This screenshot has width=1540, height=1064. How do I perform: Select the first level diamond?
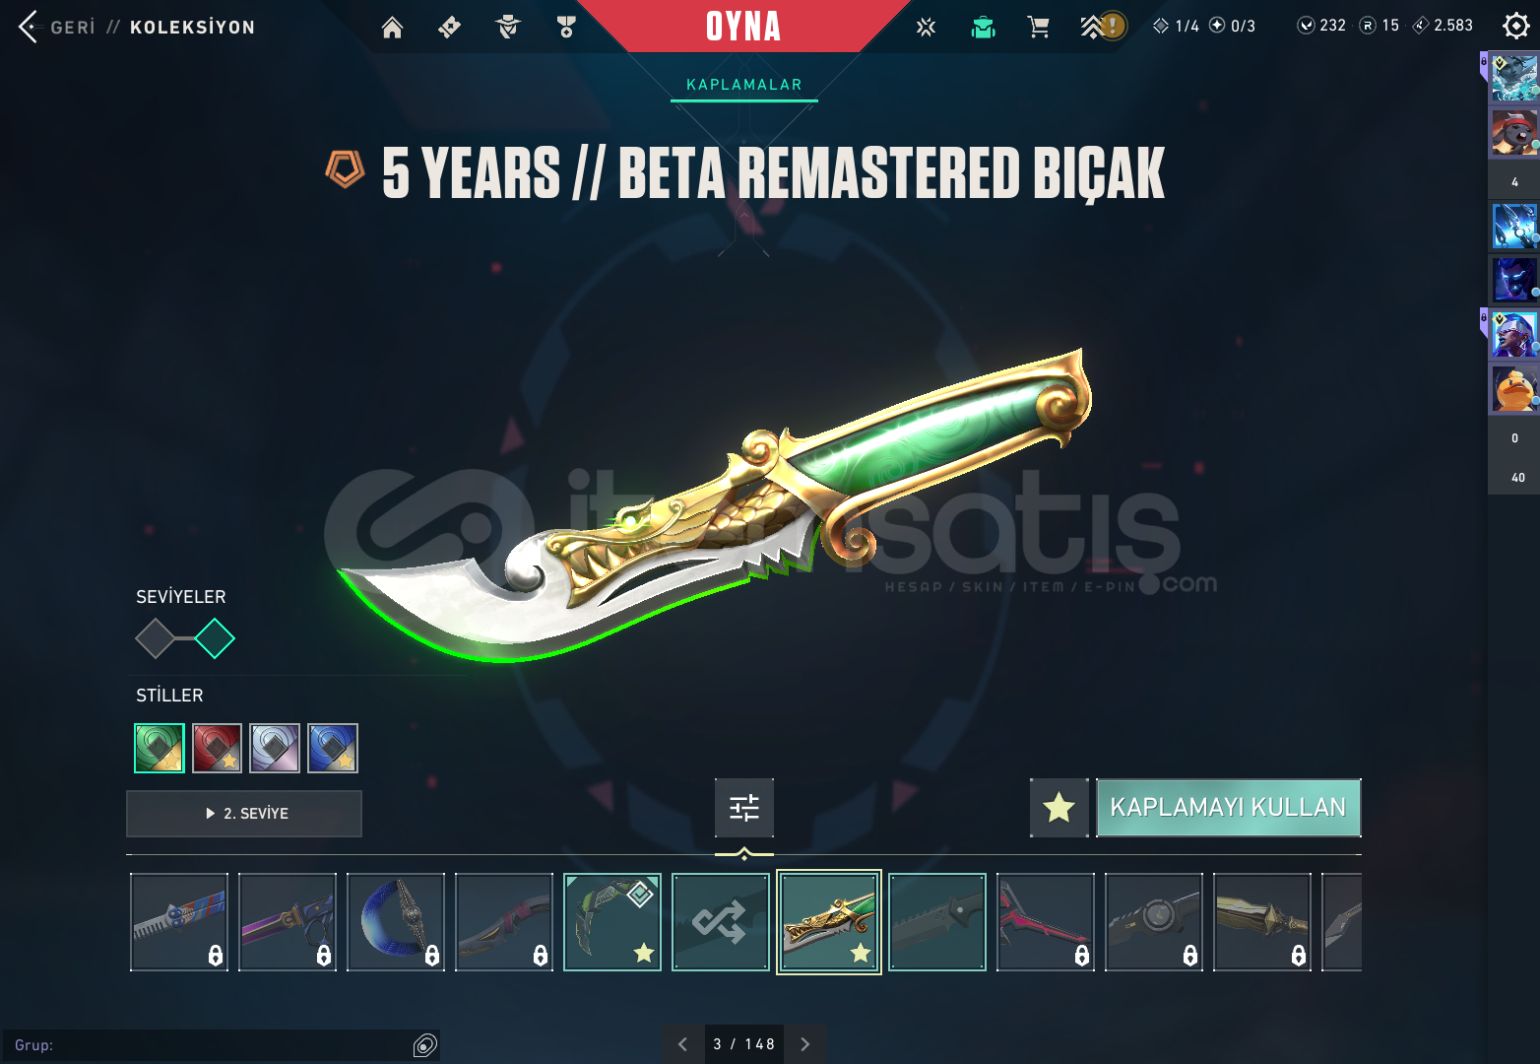(x=155, y=638)
